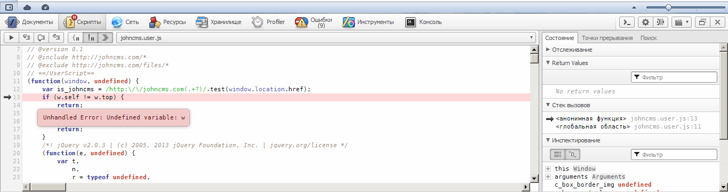Click the remote debug icon
Screen dimensions: 728x192
pyautogui.click(x=661, y=22)
